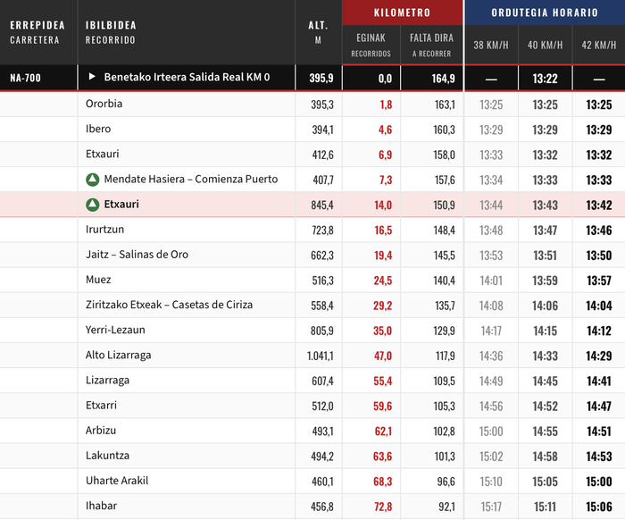Click the Ororbia route entry

tap(104, 104)
